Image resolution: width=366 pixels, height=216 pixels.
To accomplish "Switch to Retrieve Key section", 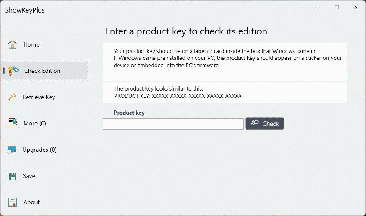I will click(39, 97).
